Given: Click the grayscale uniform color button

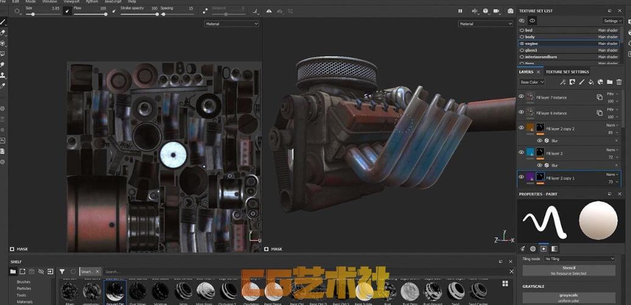Looking at the screenshot, I should tap(569, 298).
